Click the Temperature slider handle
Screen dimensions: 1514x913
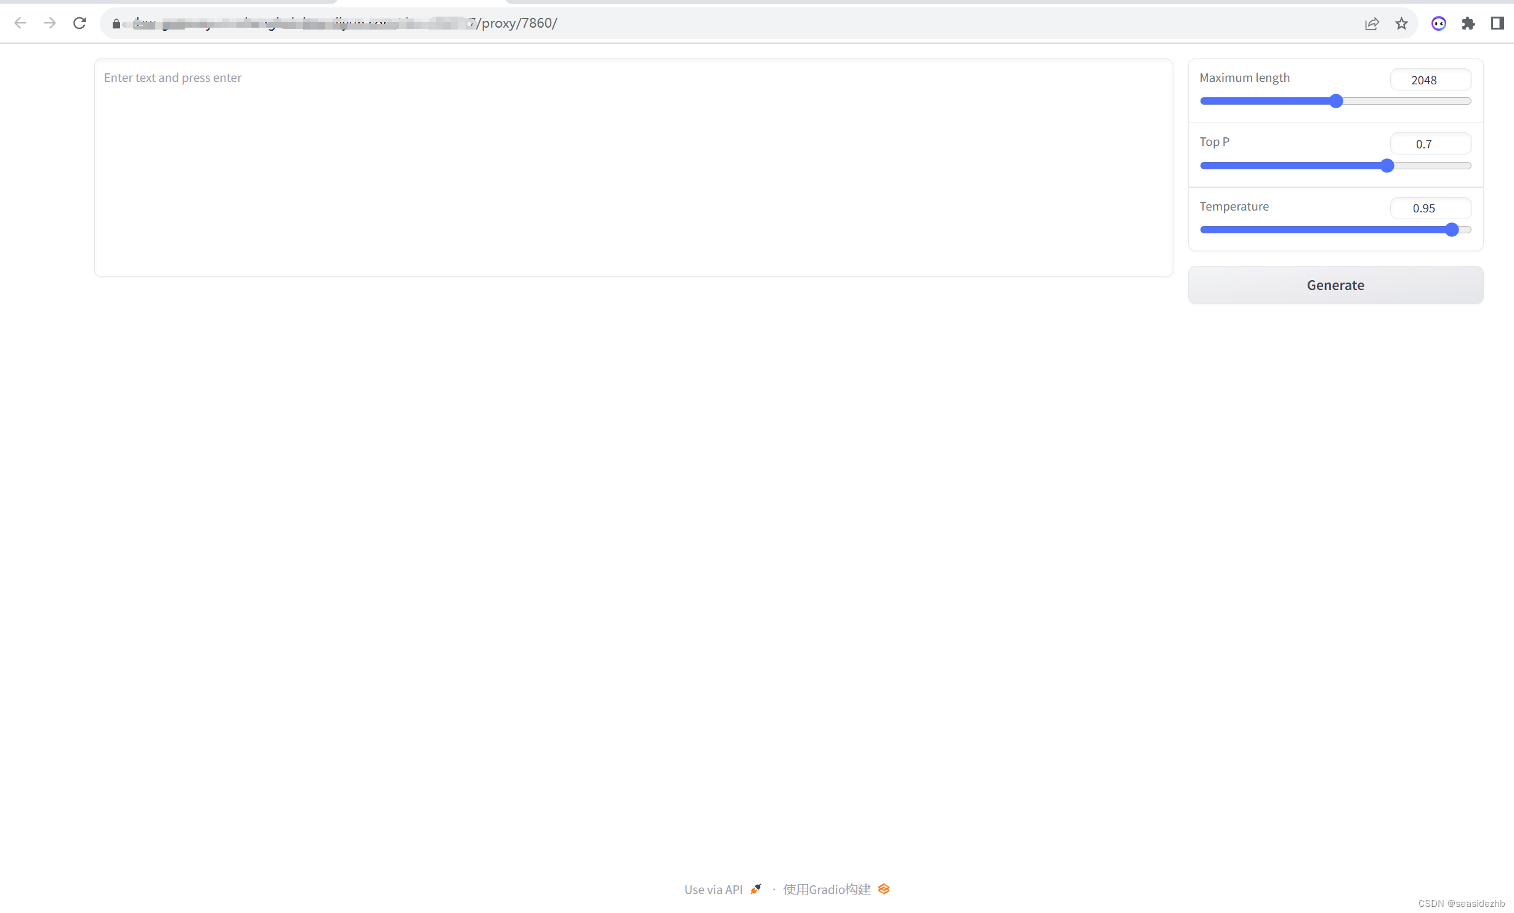tap(1454, 229)
